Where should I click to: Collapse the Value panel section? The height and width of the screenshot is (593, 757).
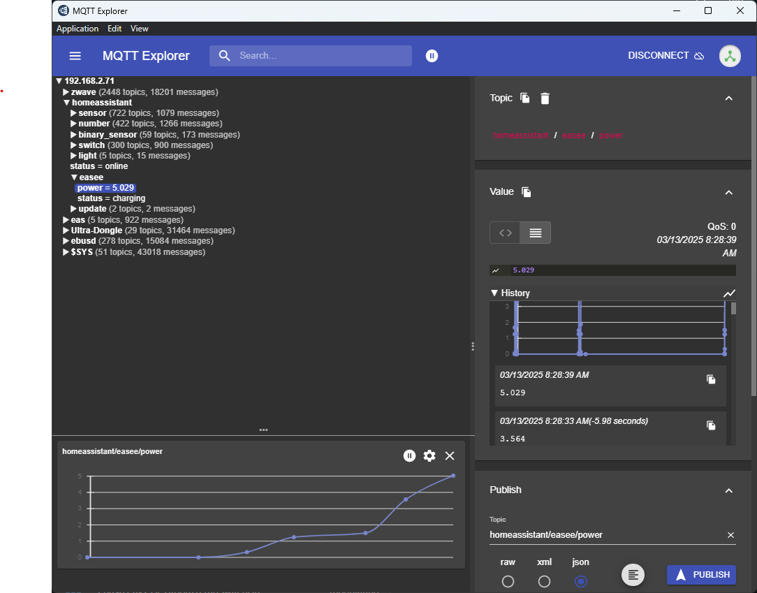tap(729, 193)
